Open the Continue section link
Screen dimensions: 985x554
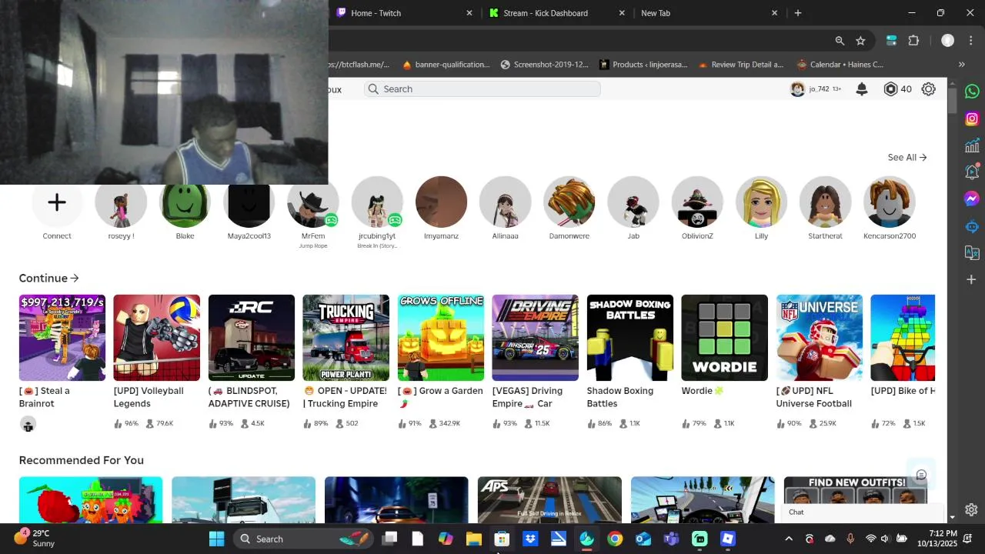tap(48, 278)
